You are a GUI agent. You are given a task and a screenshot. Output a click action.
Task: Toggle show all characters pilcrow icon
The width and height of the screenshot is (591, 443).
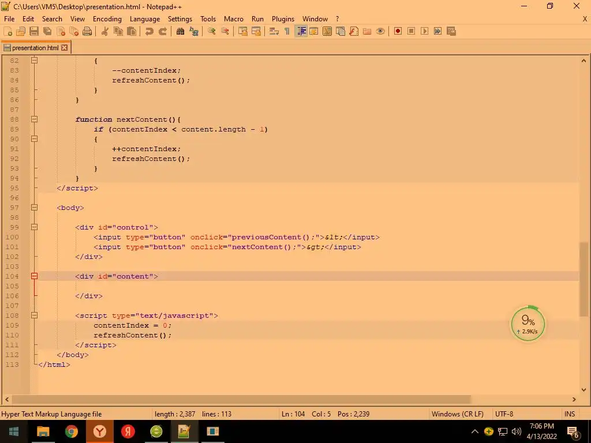(x=287, y=31)
